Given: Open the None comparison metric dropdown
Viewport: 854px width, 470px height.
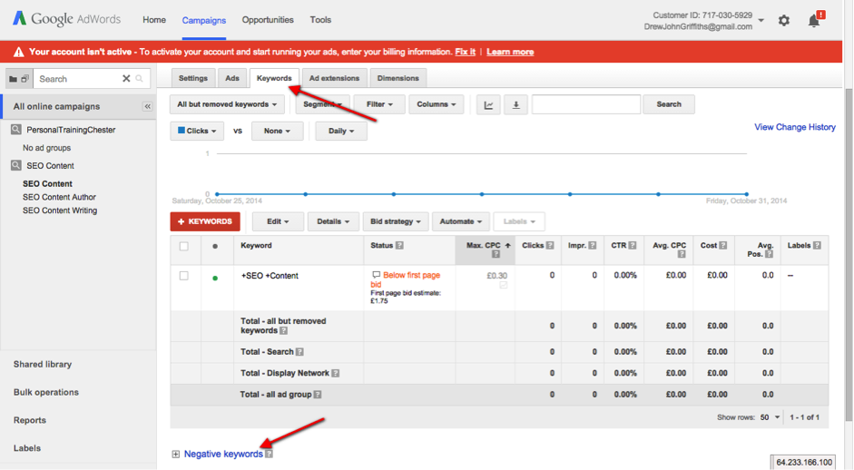Looking at the screenshot, I should (277, 131).
